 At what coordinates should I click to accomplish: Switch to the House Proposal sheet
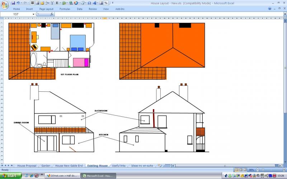(26, 166)
